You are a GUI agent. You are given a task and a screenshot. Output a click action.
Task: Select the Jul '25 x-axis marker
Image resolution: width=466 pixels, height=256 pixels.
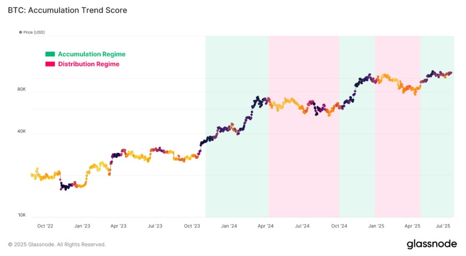point(443,226)
